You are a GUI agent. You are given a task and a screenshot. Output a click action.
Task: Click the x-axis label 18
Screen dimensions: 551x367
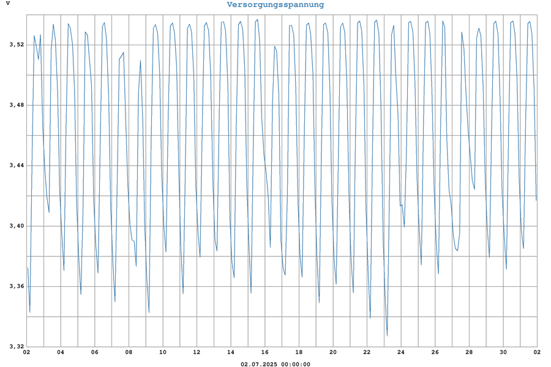point(299,352)
